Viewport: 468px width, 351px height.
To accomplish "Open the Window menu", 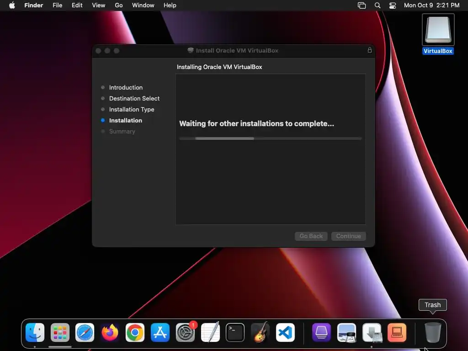I will pyautogui.click(x=143, y=5).
